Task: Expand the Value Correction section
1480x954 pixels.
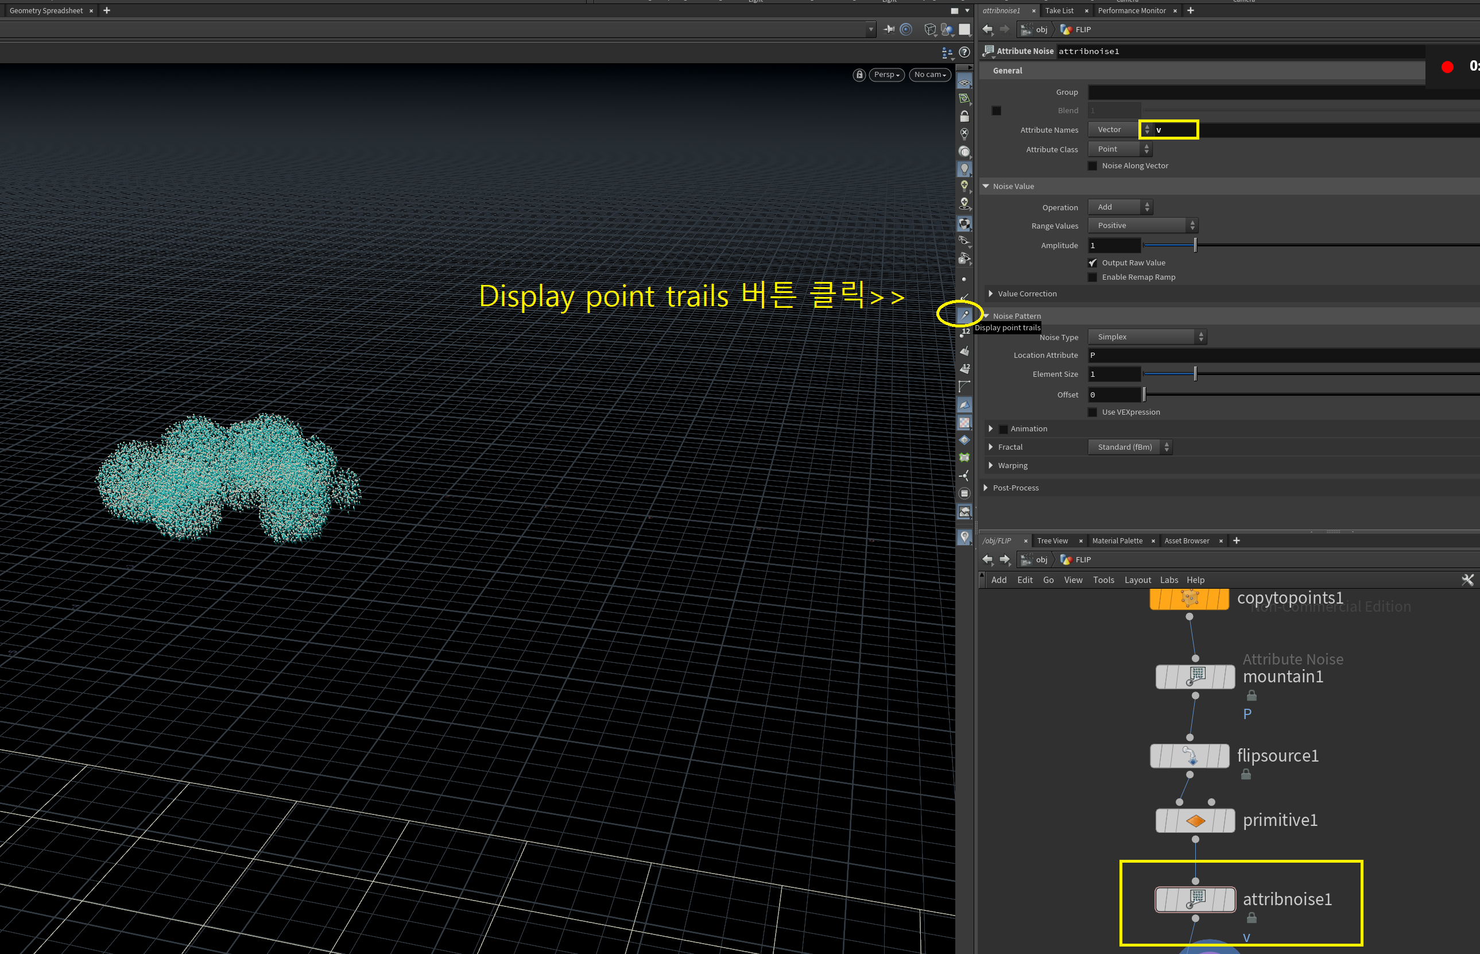Action: [991, 293]
